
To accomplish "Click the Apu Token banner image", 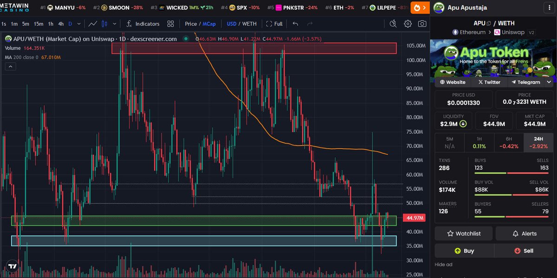I will click(493, 58).
